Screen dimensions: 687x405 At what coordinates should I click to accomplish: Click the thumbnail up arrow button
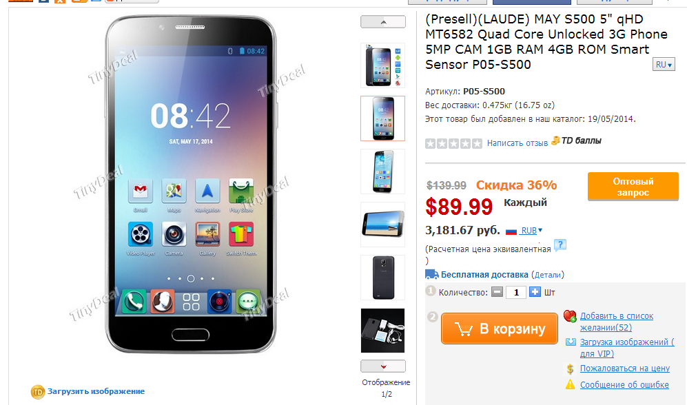coord(383,22)
